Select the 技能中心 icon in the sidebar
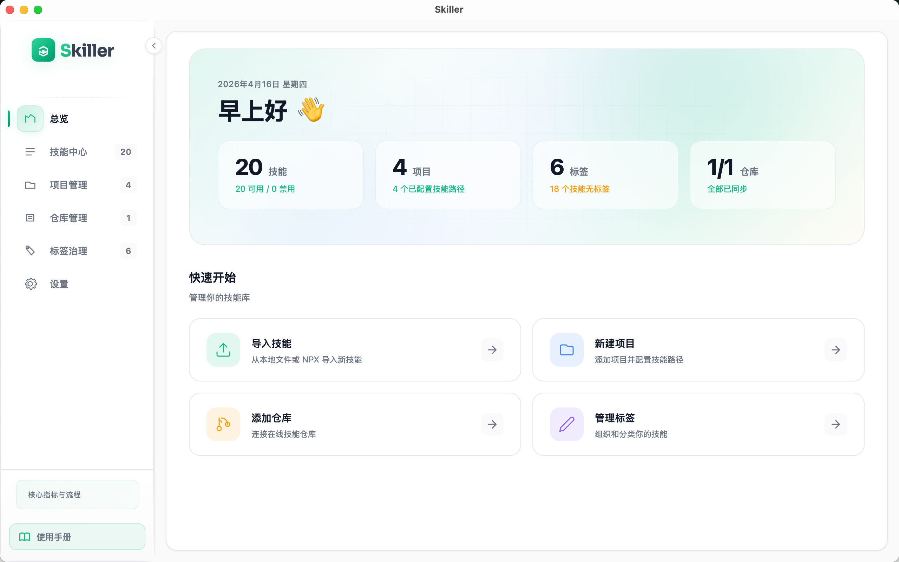Image resolution: width=899 pixels, height=562 pixels. (x=30, y=152)
